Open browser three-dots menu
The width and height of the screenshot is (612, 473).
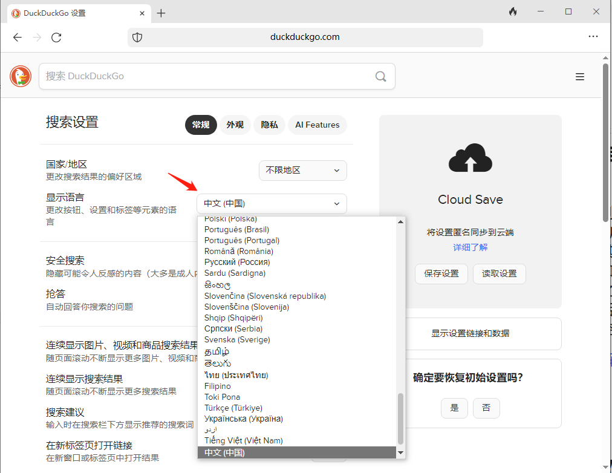(593, 37)
